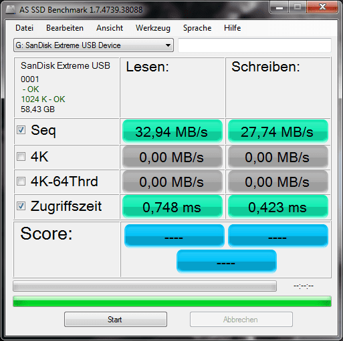Minimize the AS SSD Benchmark window
The image size is (343, 341).
pyautogui.click(x=279, y=7)
